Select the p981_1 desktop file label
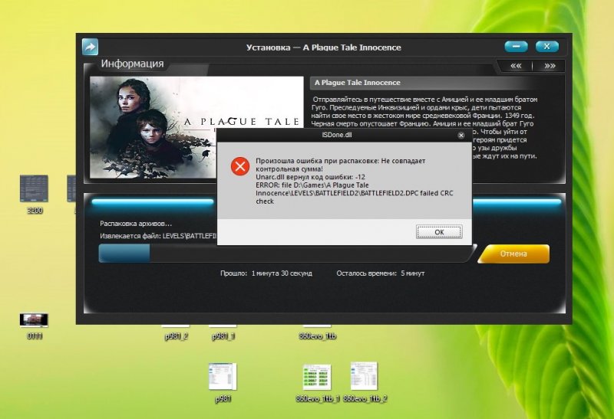 [223, 336]
